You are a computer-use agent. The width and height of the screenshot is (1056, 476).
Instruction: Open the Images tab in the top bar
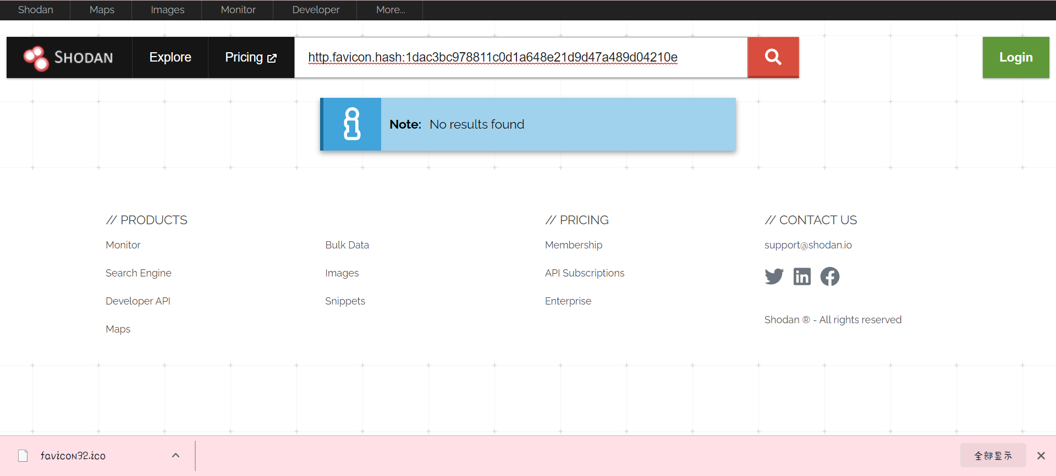pyautogui.click(x=167, y=10)
